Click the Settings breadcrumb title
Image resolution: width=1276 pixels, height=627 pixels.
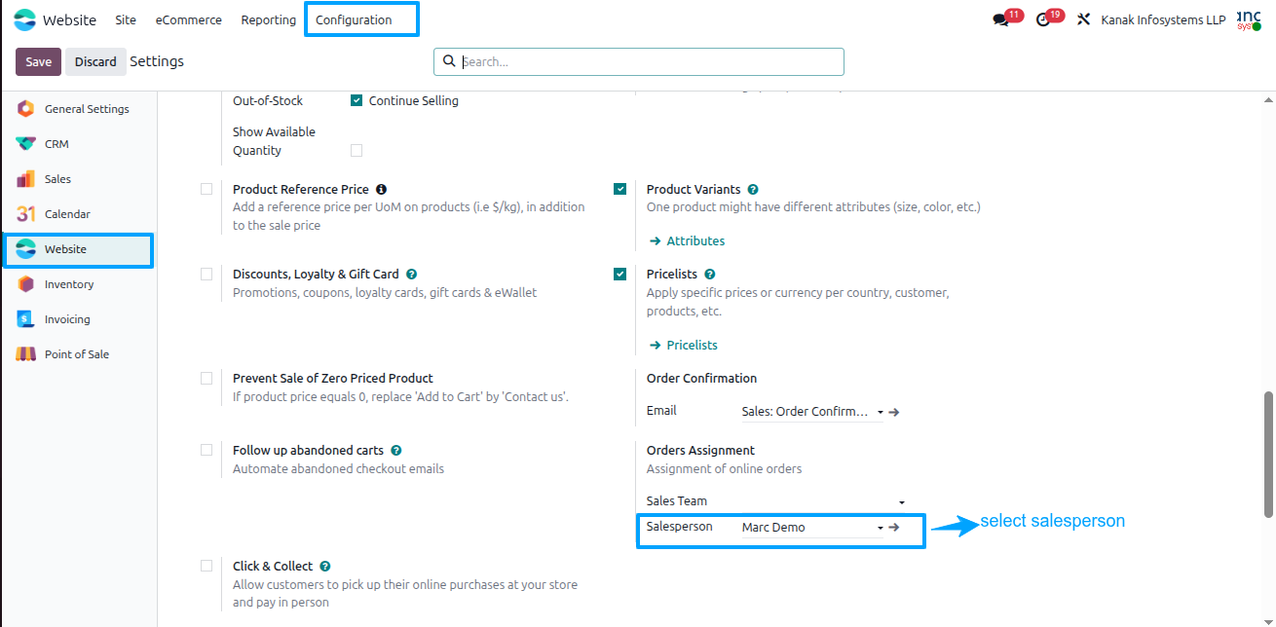click(157, 61)
